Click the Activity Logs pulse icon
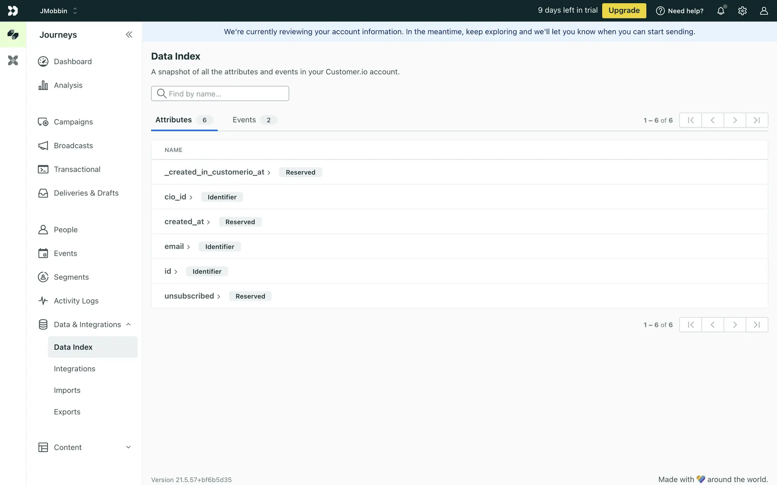Screen dimensions: 777x485 [43, 301]
